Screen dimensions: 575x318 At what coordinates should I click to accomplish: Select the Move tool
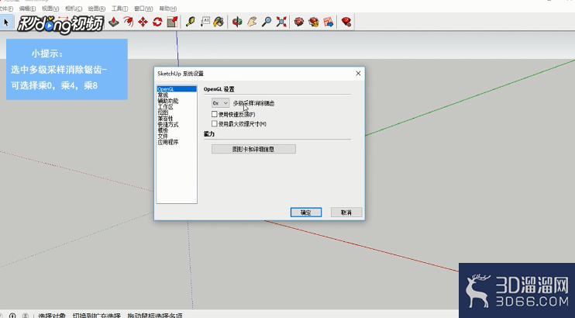143,22
